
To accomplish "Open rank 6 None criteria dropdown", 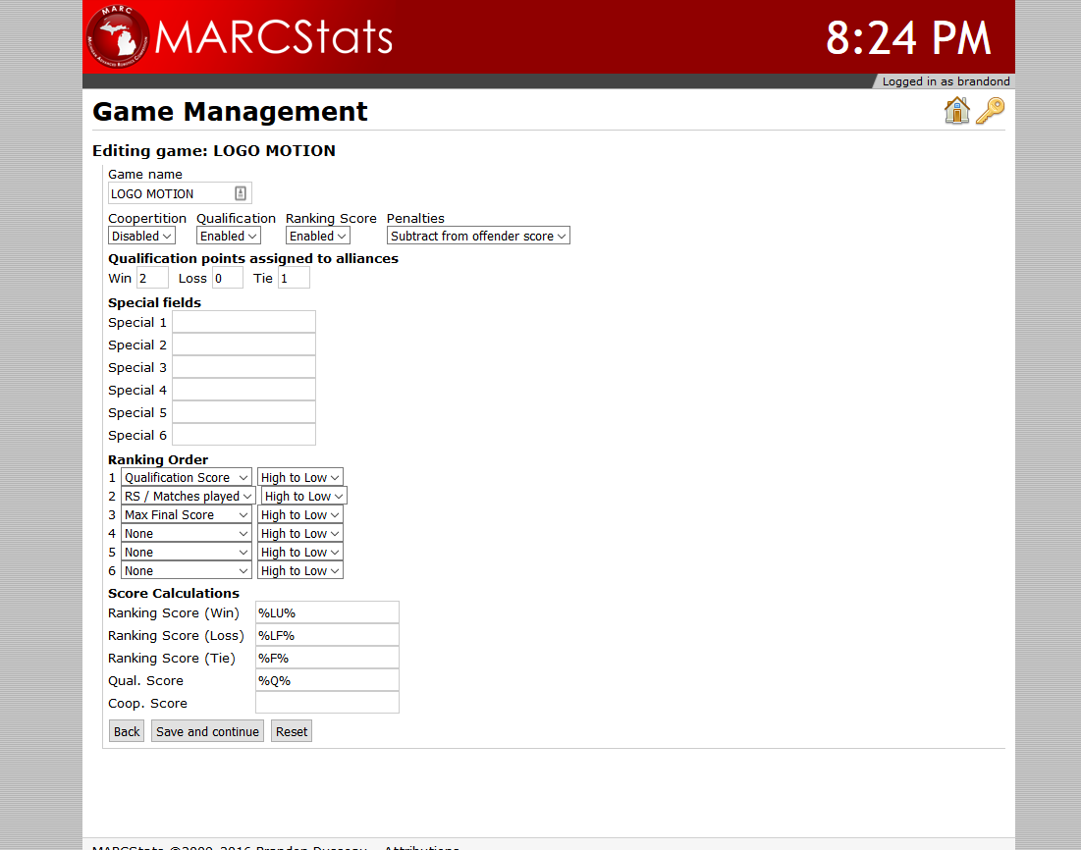I will click(187, 570).
